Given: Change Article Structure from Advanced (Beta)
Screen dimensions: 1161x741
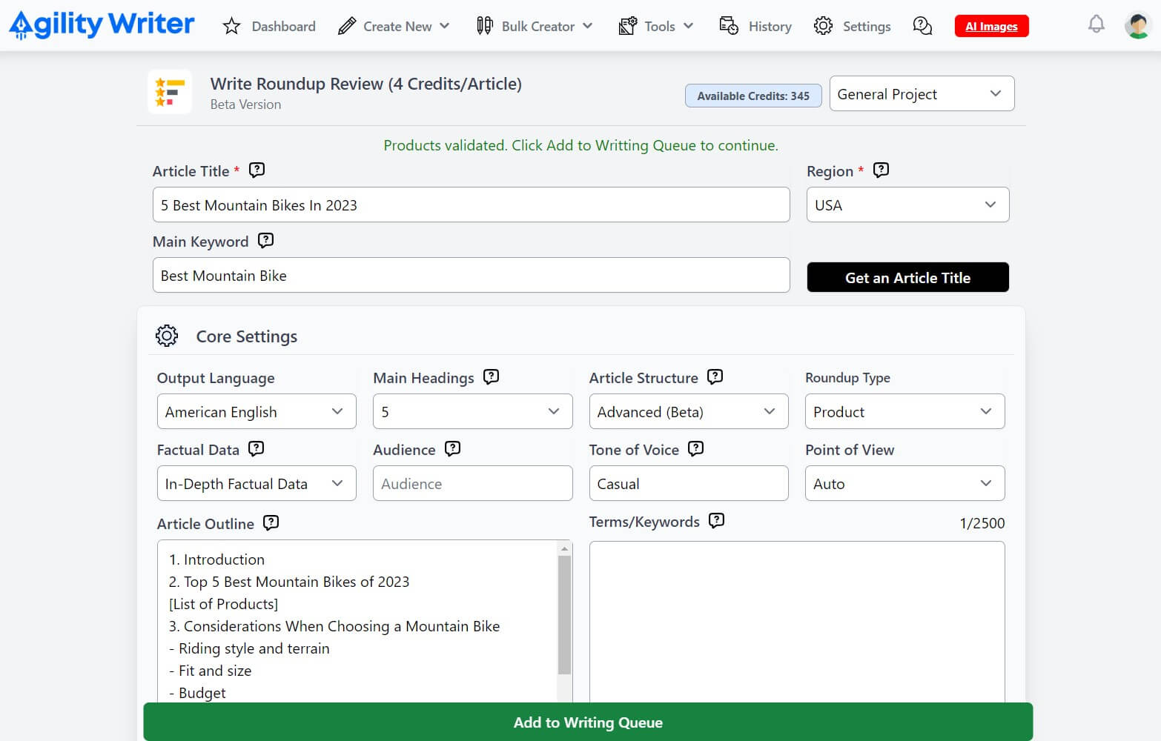Looking at the screenshot, I should pos(687,412).
